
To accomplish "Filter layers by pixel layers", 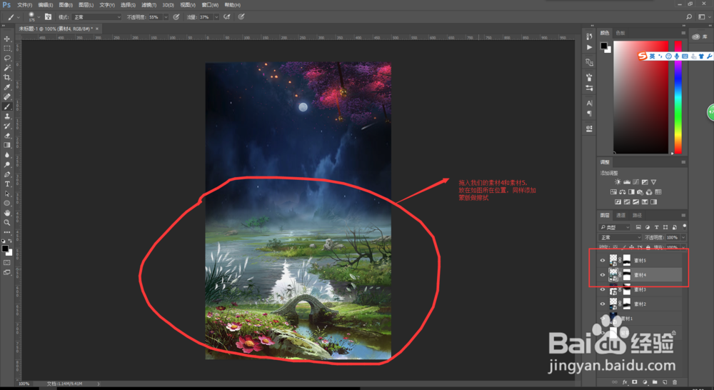I will pyautogui.click(x=638, y=227).
